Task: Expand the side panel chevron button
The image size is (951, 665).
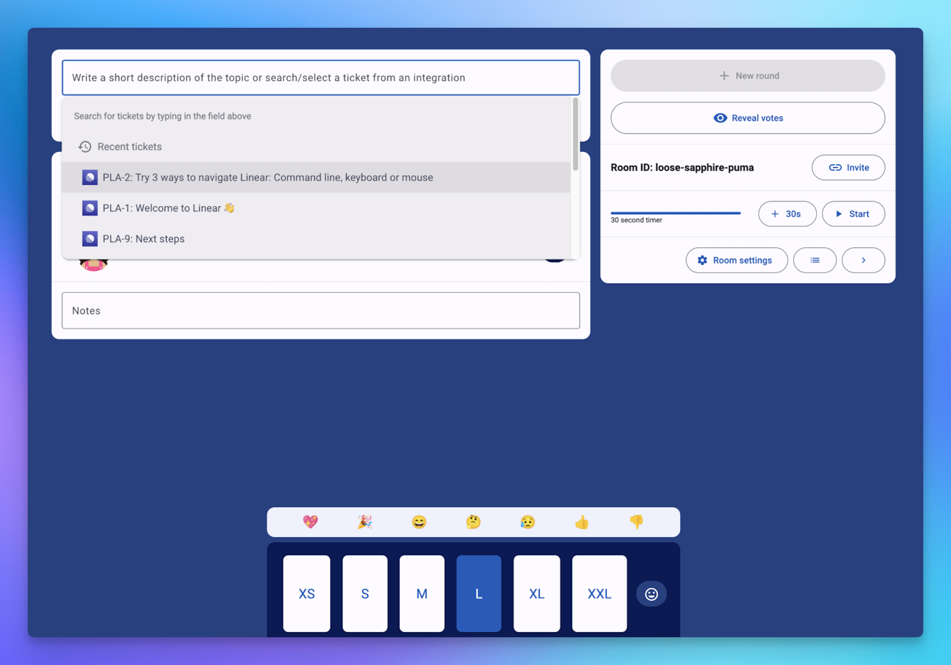Action: click(863, 260)
